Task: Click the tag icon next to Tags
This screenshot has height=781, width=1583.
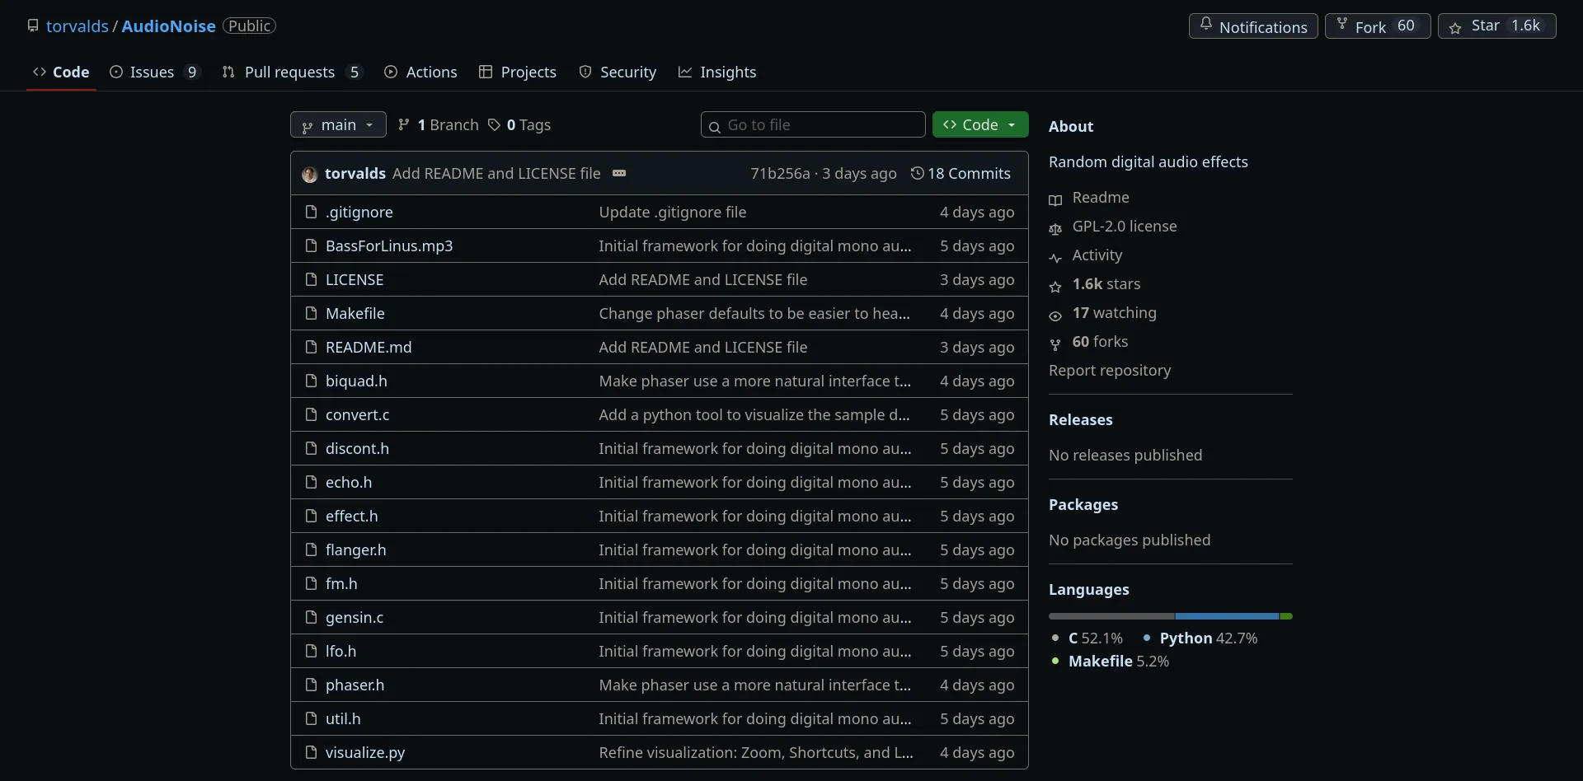Action: pos(494,124)
